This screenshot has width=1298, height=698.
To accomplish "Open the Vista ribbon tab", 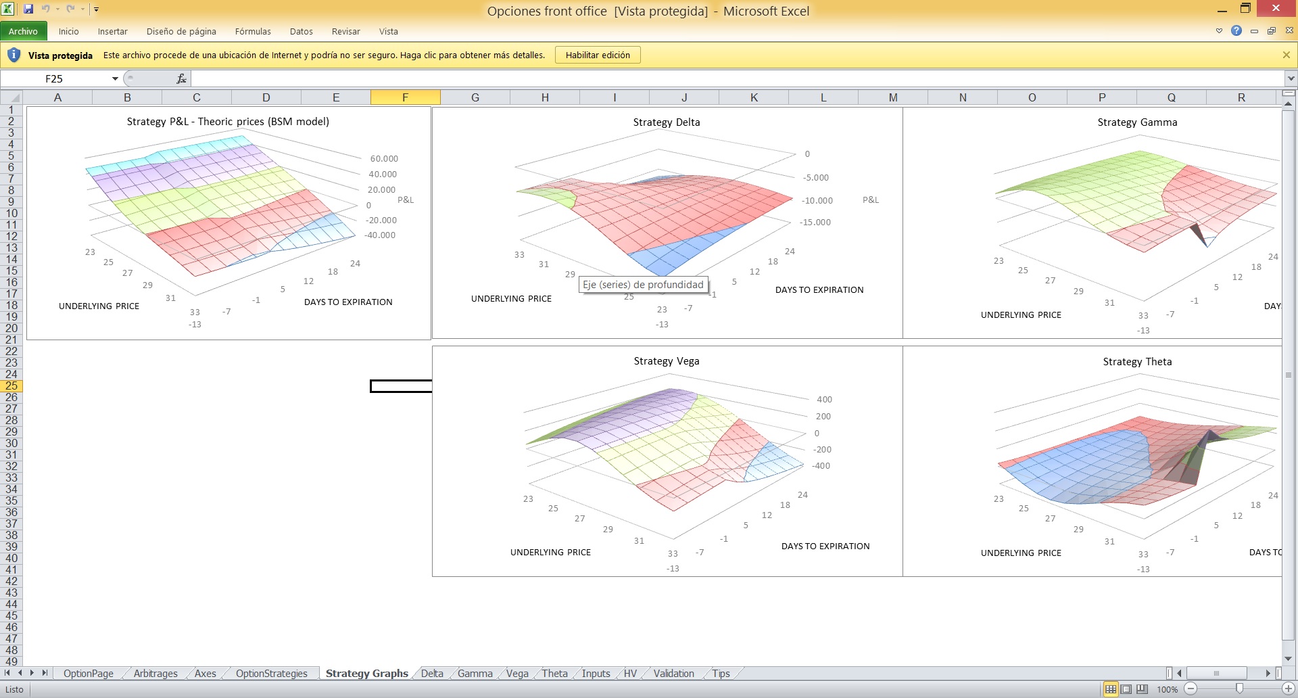I will click(x=388, y=31).
